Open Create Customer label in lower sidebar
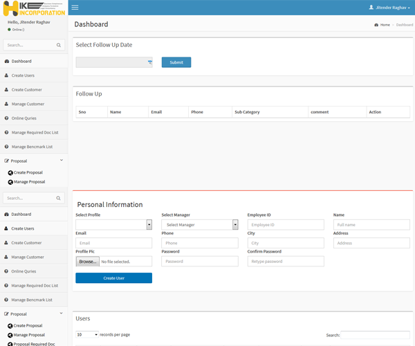 (x=26, y=243)
